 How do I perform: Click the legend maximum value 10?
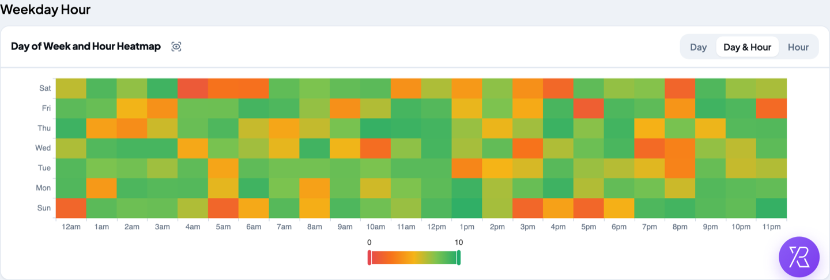click(459, 243)
